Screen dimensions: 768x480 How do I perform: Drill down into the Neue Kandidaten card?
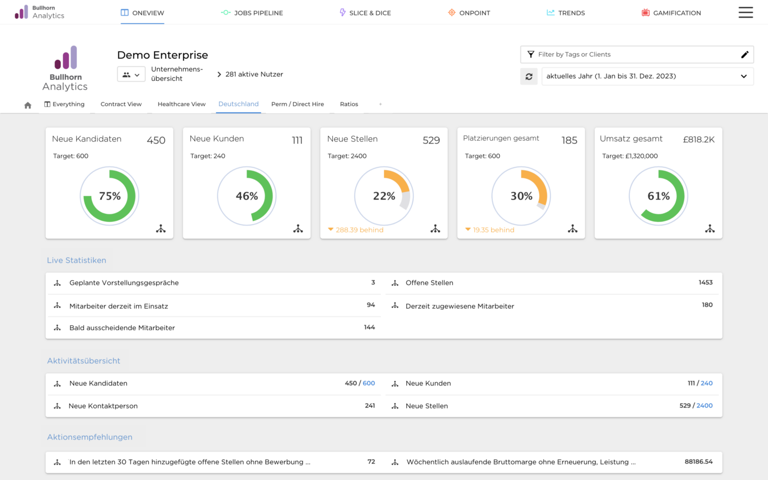click(161, 228)
